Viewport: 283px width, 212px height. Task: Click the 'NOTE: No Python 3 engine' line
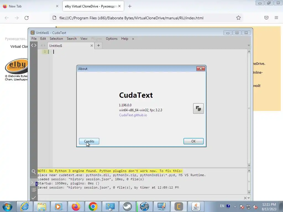(x=110, y=171)
